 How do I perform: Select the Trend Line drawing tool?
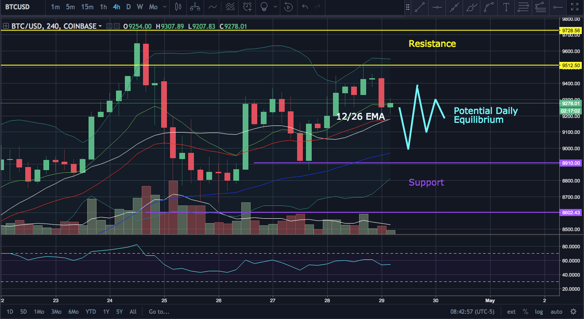tap(420, 7)
